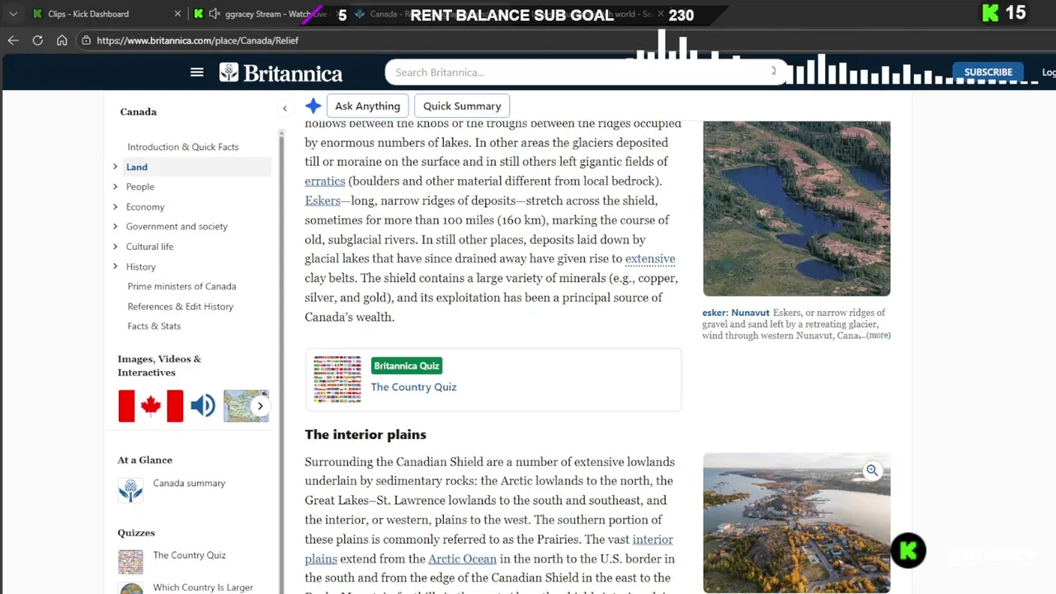Click the SUBSCRIBE button

click(x=988, y=72)
